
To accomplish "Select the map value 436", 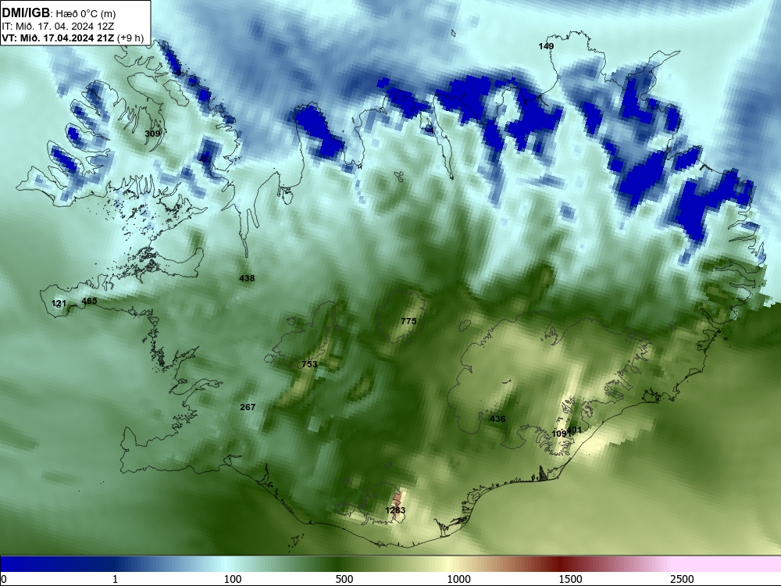I will [497, 419].
